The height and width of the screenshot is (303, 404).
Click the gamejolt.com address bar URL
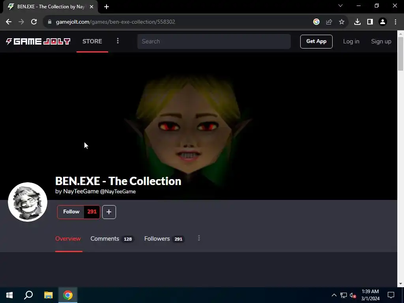point(116,22)
